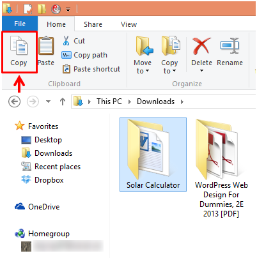Image resolution: width=257 pixels, height=258 pixels.
Task: Click the Copy icon in Clipboard group
Action: pyautogui.click(x=19, y=45)
